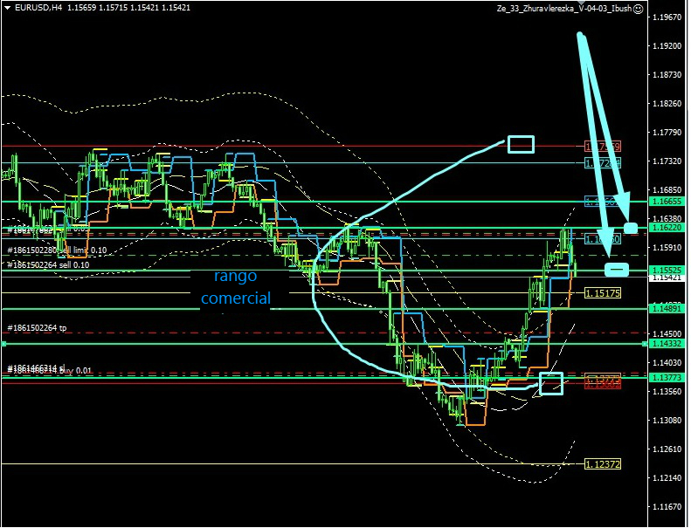The image size is (691, 528).
Task: Click the left handle of the 1.14332 line
Action: coord(3,344)
